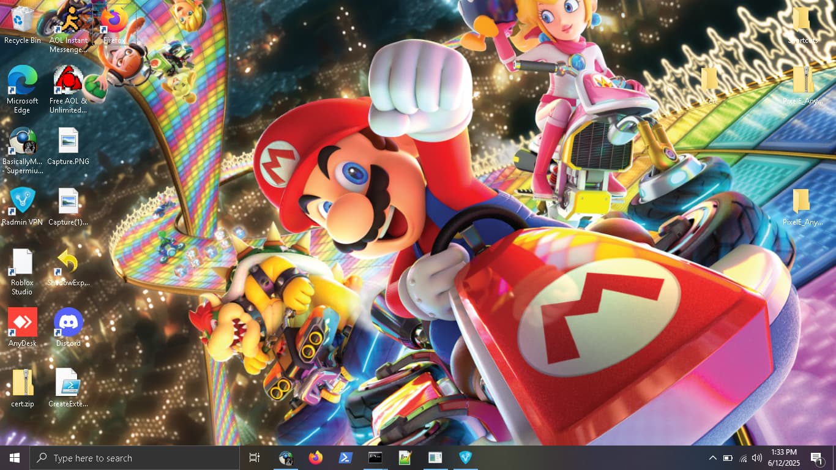Select the Capture.PNG image file
Screen dimensions: 836x470
pos(68,147)
